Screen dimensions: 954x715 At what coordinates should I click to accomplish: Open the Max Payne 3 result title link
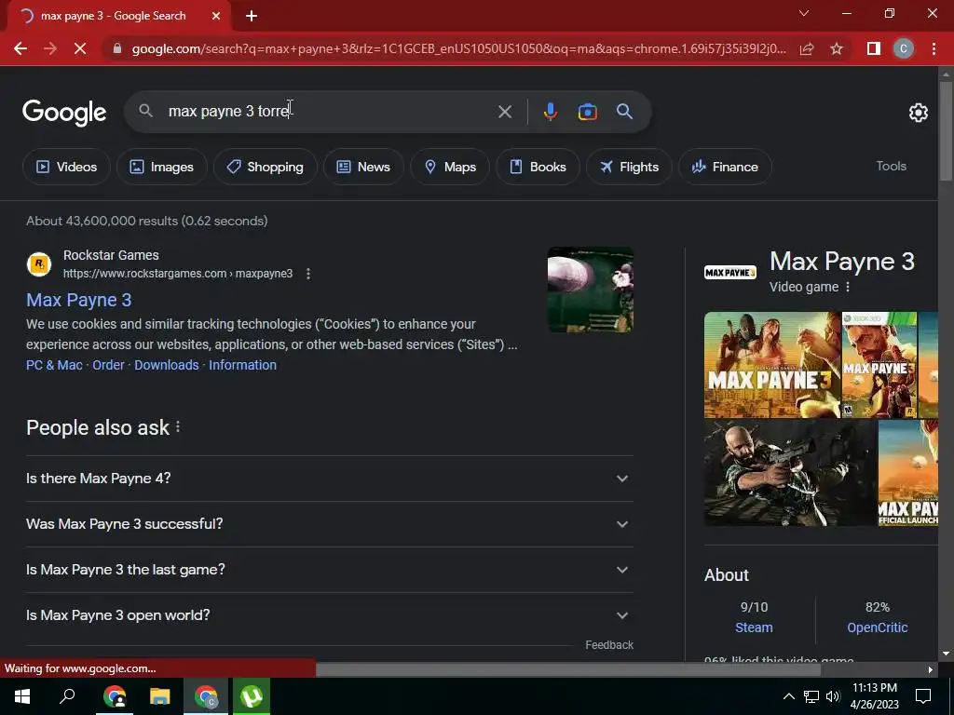pyautogui.click(x=78, y=300)
